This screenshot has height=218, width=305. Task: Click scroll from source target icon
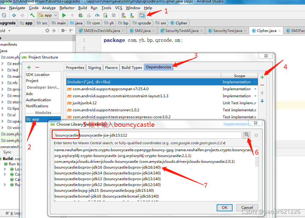(47, 30)
